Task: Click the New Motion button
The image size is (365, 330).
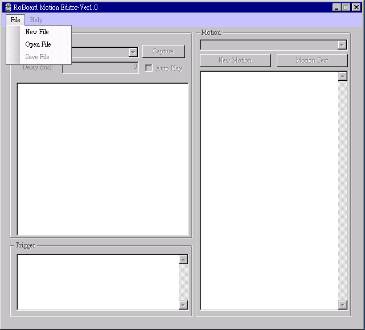Action: (235, 60)
